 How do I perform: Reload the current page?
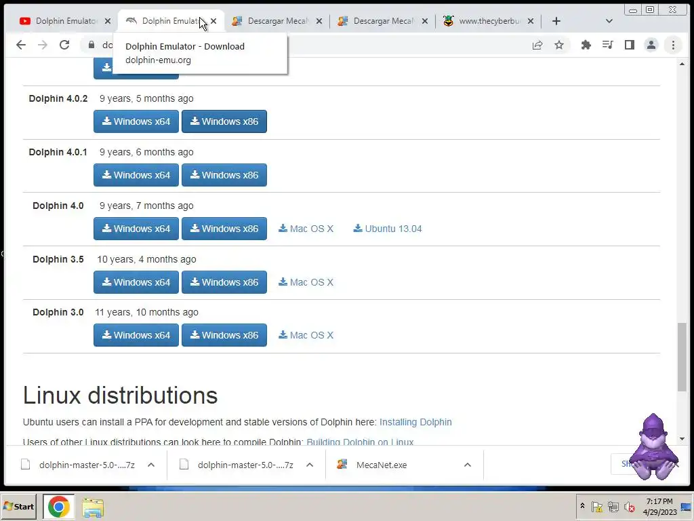coord(64,45)
